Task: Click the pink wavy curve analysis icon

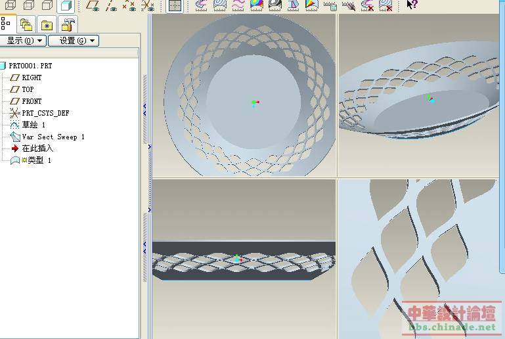Action: click(x=238, y=6)
